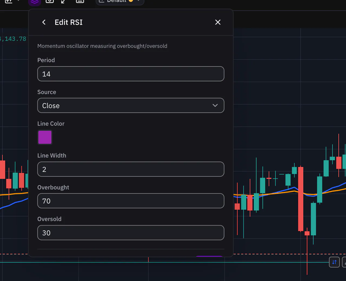Focus the Overbought field showing 70
Screen dimensions: 346x281
click(x=131, y=201)
